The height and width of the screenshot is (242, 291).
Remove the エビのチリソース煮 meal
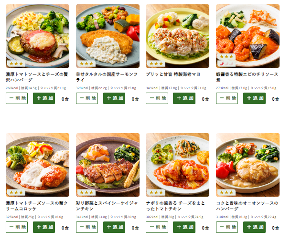227,98
